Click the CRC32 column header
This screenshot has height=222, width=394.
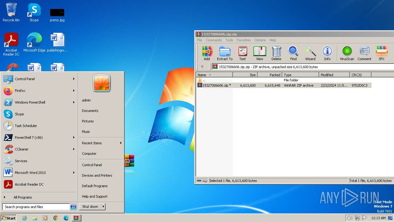(x=360, y=75)
